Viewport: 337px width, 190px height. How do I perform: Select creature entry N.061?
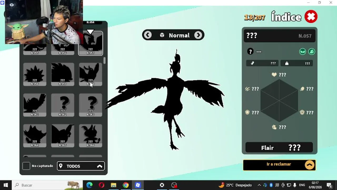[x=35, y=105]
